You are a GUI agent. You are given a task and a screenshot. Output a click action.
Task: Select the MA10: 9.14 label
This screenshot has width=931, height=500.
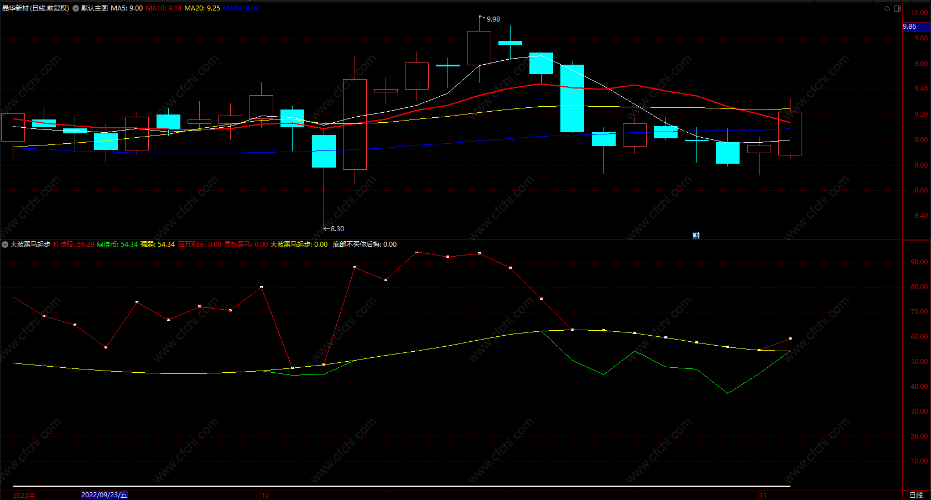pyautogui.click(x=163, y=8)
